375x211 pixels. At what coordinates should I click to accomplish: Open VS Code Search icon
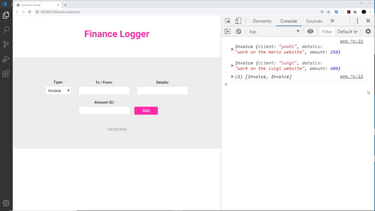[x=6, y=30]
